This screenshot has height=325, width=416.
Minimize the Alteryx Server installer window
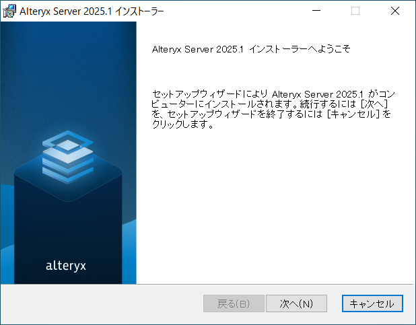coord(316,11)
